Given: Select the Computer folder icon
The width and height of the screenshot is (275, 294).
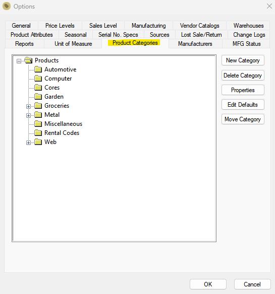Looking at the screenshot, I should (x=38, y=79).
